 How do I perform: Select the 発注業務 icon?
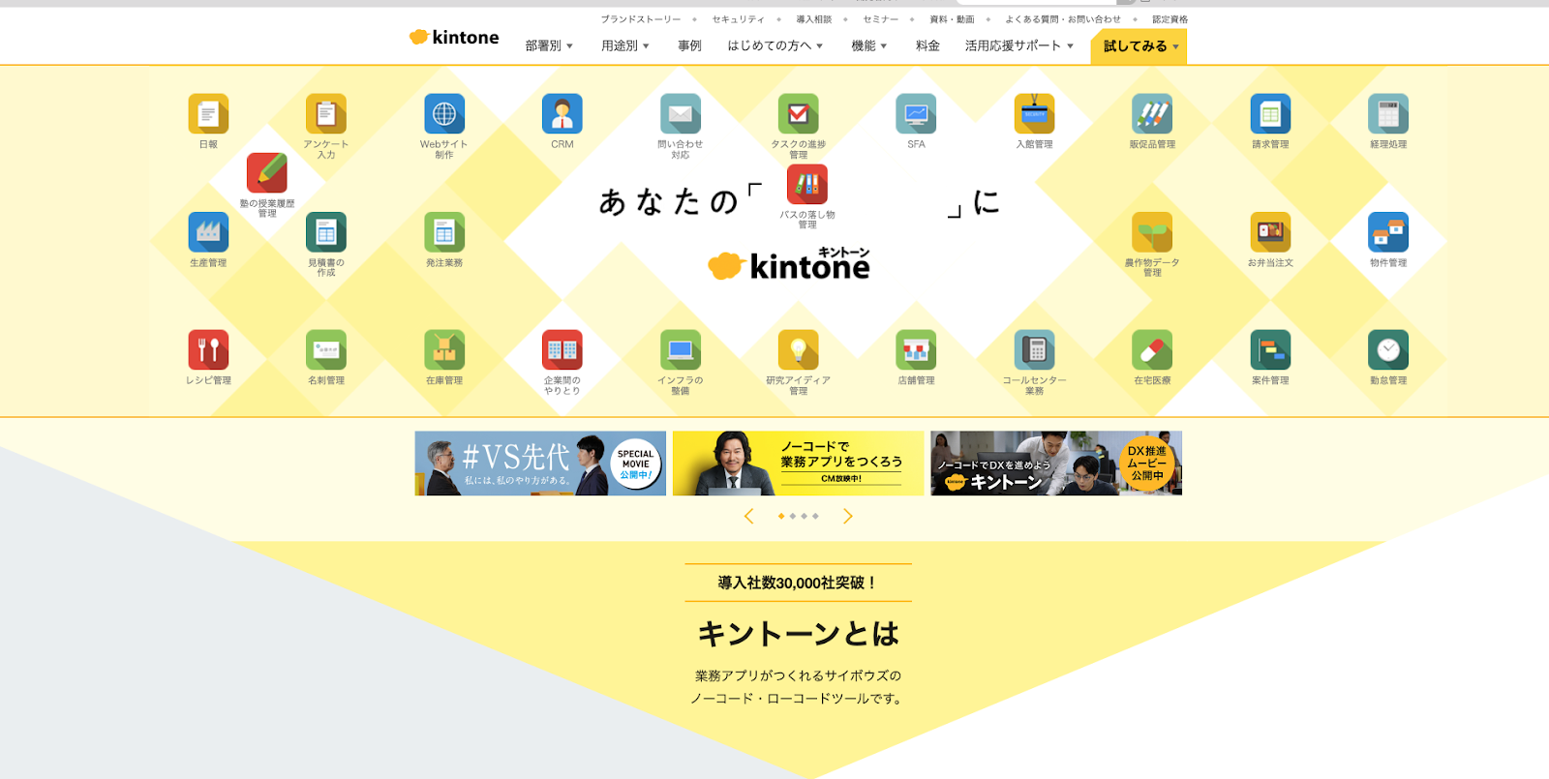[x=444, y=232]
